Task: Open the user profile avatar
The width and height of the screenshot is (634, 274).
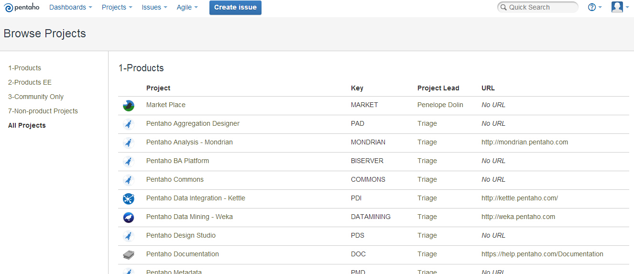Action: pos(617,7)
